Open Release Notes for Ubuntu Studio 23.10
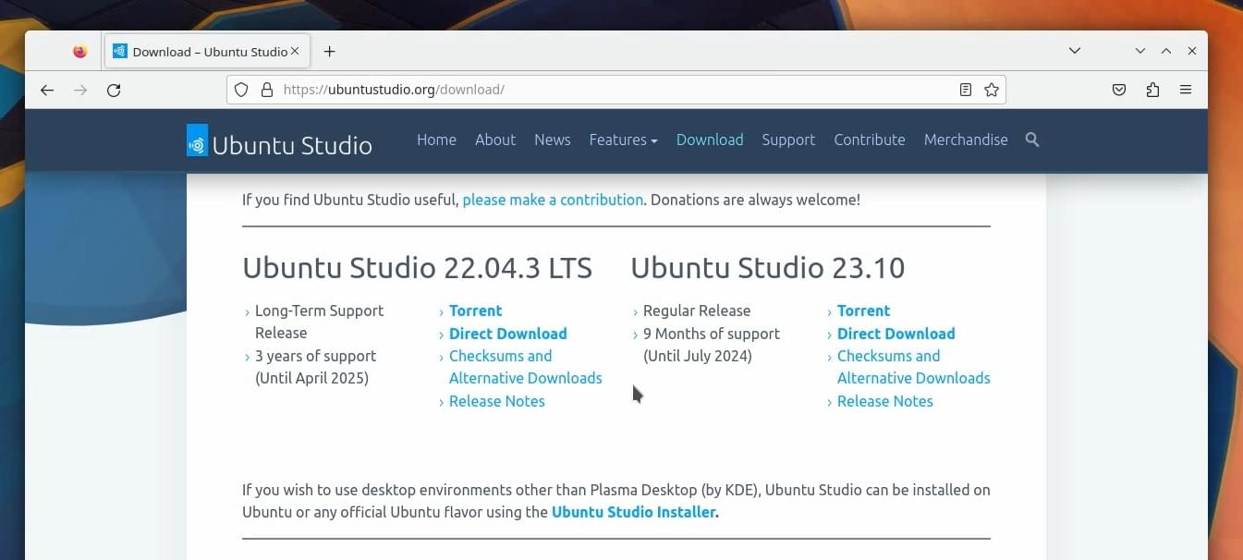This screenshot has height=560, width=1243. pos(884,401)
